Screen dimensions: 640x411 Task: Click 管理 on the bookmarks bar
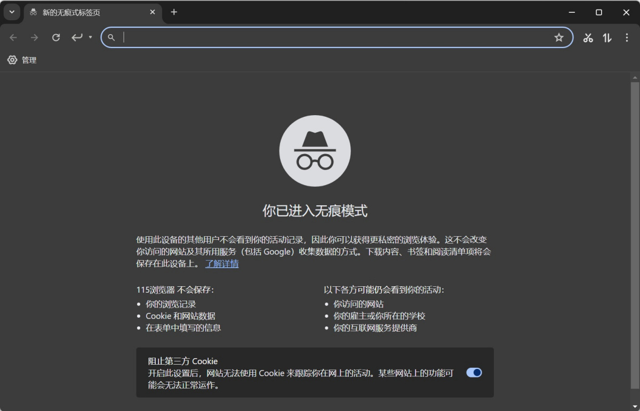click(22, 60)
